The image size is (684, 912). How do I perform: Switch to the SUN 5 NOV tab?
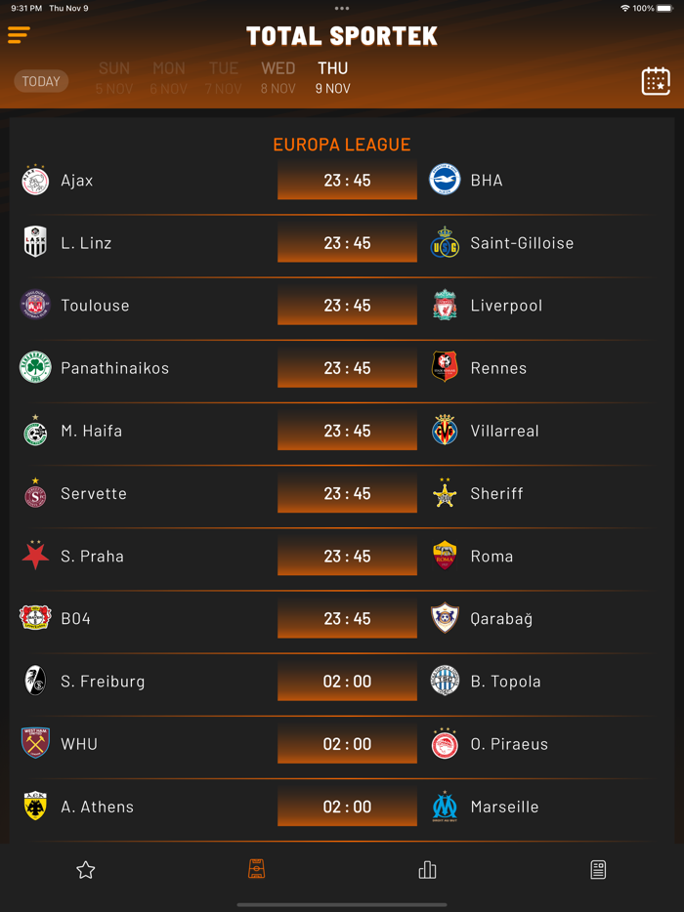[114, 78]
